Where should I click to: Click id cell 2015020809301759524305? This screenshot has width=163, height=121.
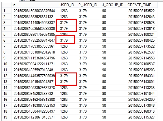pos(34,35)
